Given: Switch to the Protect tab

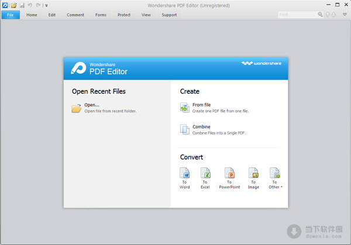Looking at the screenshot, I should (x=124, y=15).
